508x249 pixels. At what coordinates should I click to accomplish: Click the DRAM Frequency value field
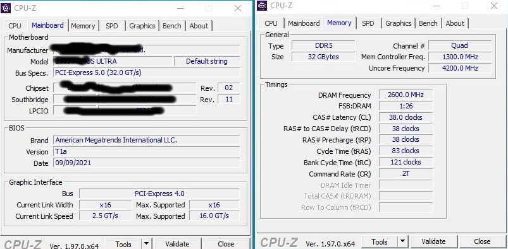[406, 95]
